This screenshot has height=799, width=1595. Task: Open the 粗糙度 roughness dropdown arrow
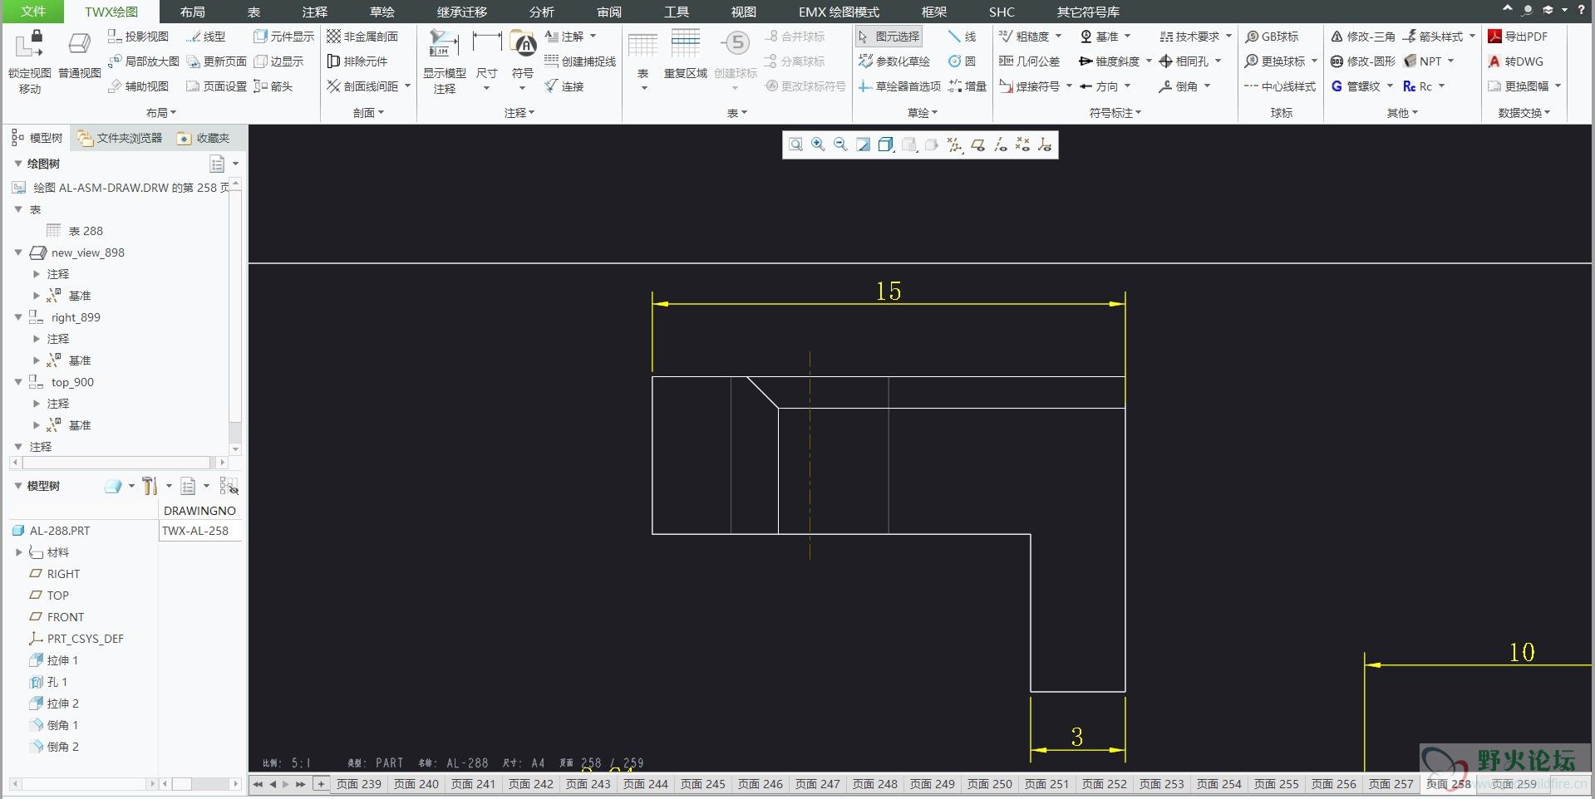[x=1058, y=37]
